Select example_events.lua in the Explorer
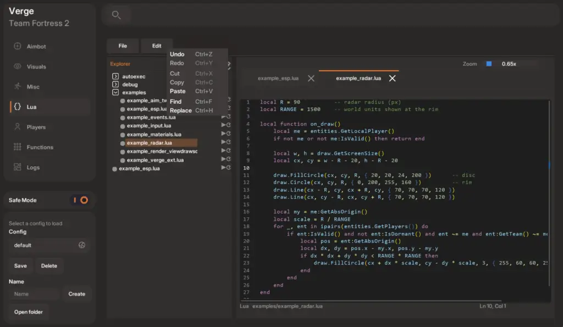The width and height of the screenshot is (563, 327). [x=151, y=117]
